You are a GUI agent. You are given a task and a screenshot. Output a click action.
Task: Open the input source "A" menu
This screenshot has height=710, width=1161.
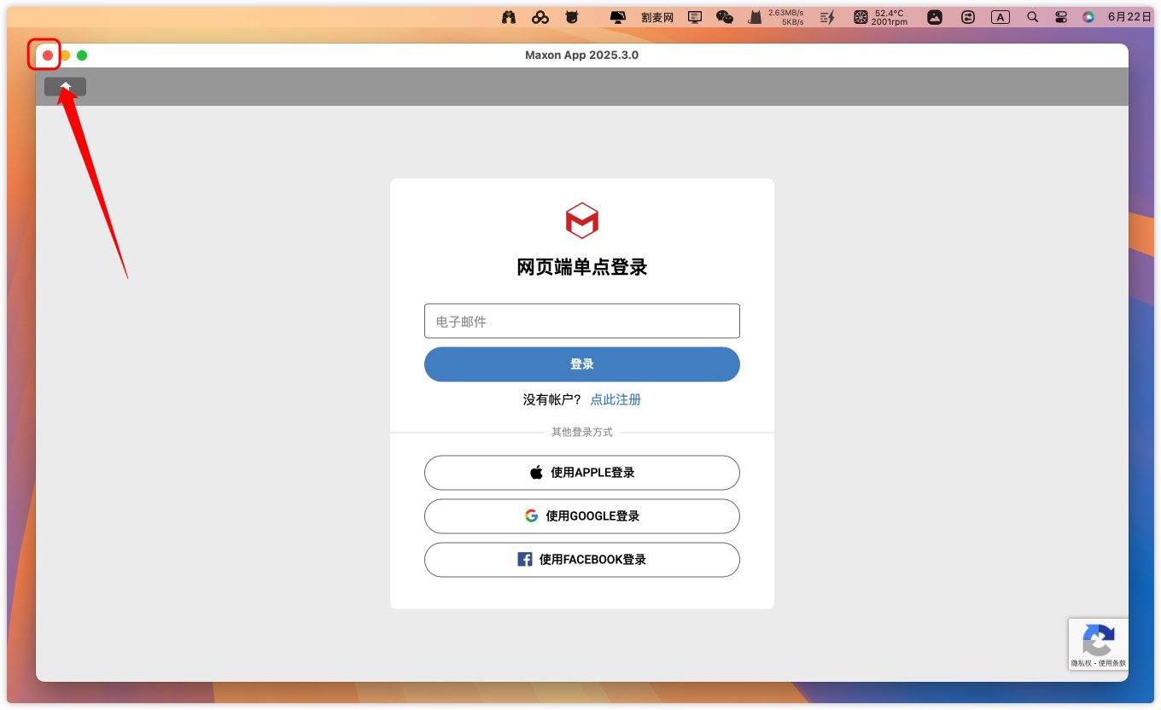click(1000, 17)
